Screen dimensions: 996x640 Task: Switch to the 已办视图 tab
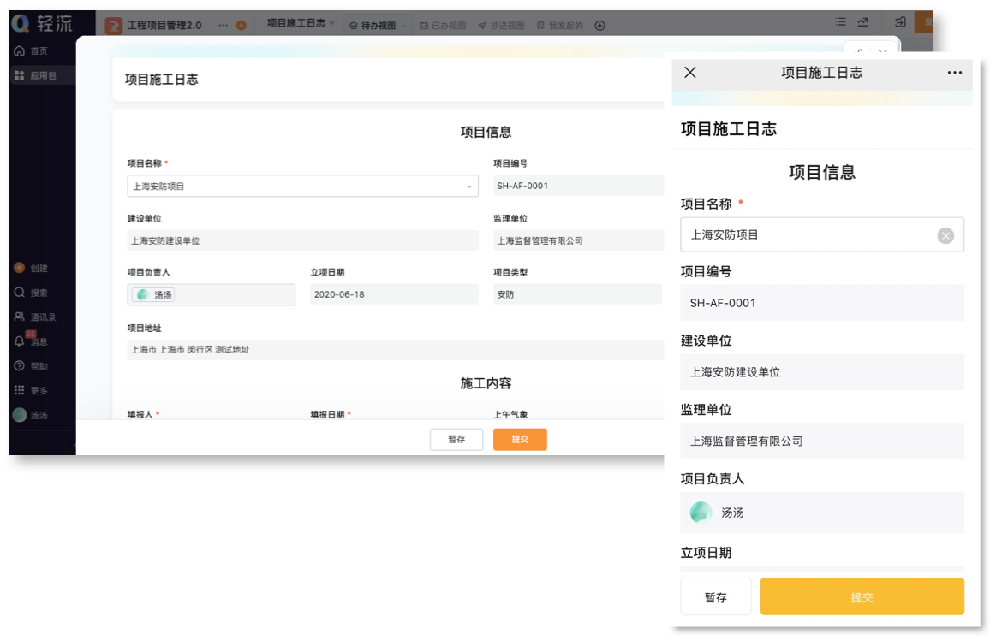[x=443, y=26]
